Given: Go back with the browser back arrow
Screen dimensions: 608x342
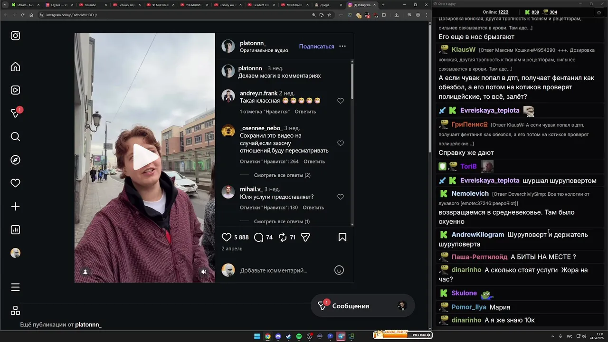Looking at the screenshot, I should (6, 15).
